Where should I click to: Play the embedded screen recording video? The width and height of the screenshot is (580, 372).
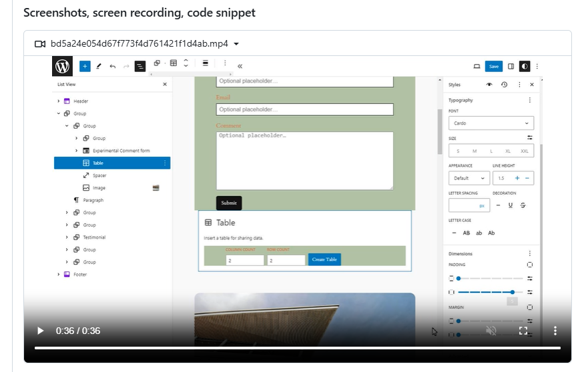(40, 331)
